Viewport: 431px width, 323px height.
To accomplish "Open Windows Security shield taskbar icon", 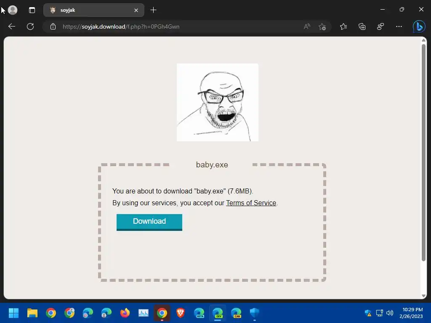I will (x=255, y=313).
